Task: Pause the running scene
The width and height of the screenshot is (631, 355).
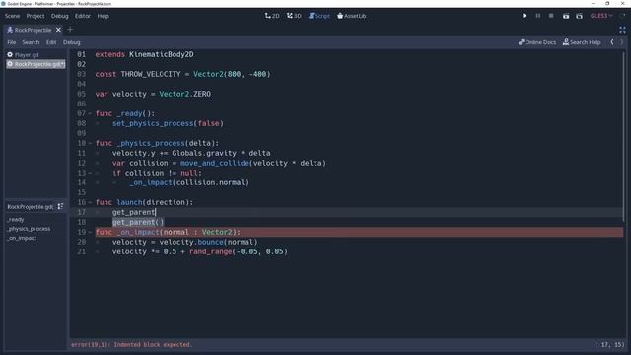Action: (x=538, y=16)
